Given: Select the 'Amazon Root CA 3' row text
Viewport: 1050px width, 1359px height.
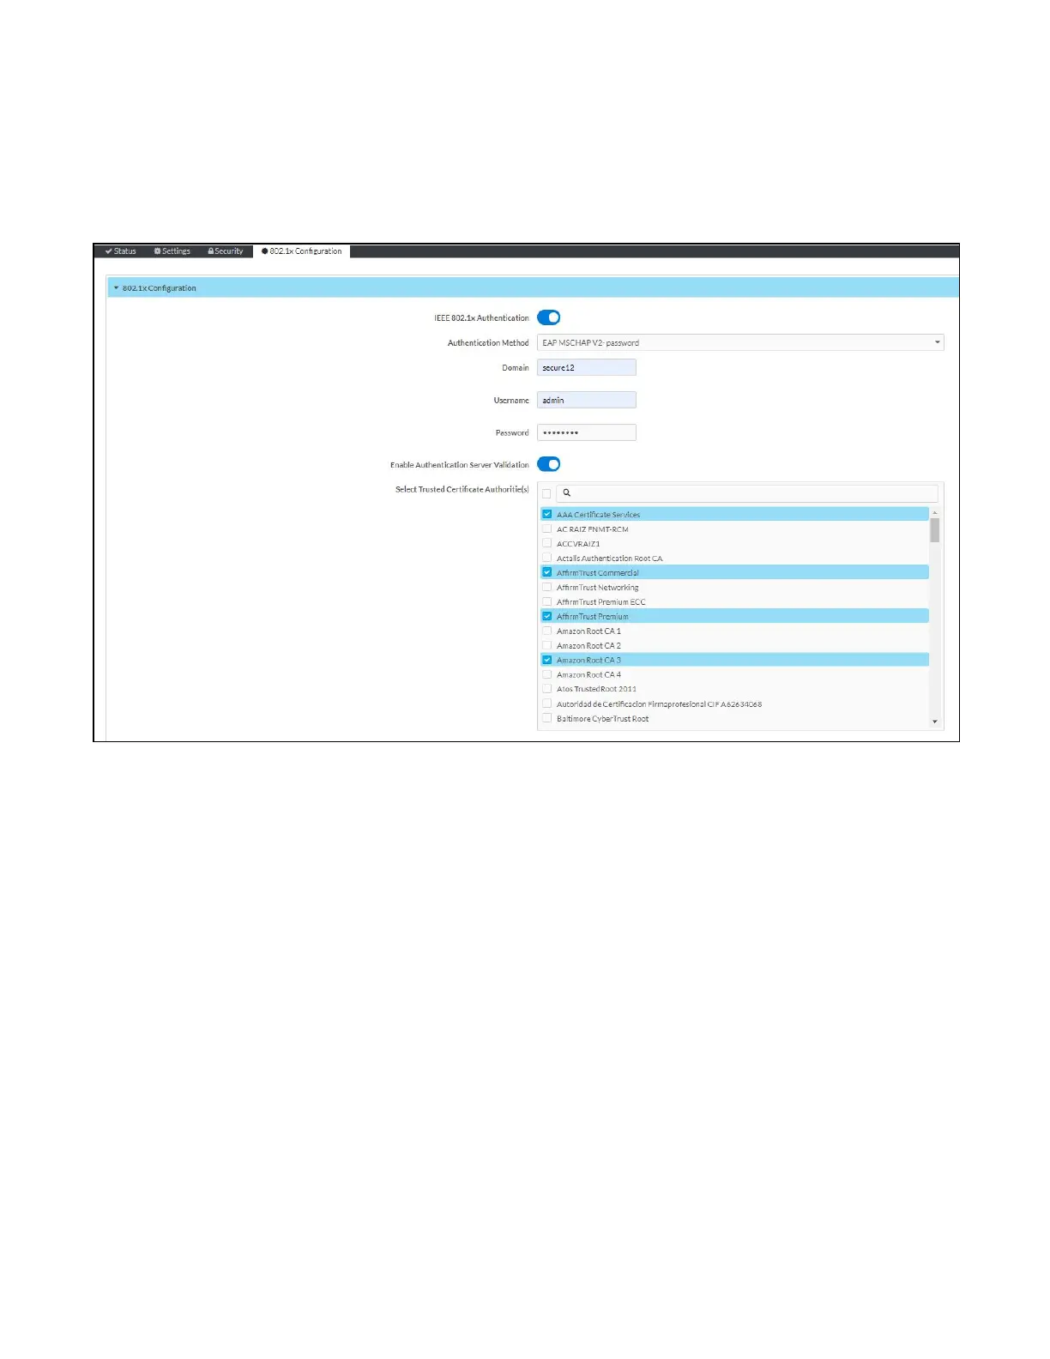Looking at the screenshot, I should coord(588,661).
